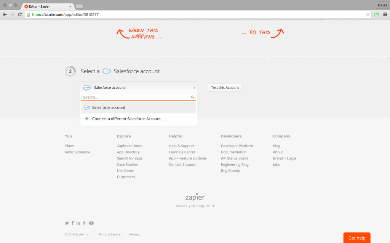Reload the page with refresh icon
This screenshot has width=390, height=243.
coord(20,15)
